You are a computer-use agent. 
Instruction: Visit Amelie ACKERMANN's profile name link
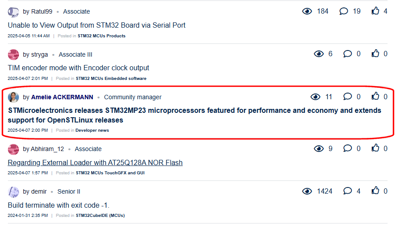coord(62,97)
